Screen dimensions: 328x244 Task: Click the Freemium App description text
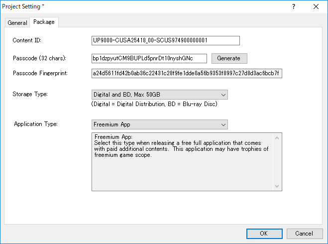(181, 146)
